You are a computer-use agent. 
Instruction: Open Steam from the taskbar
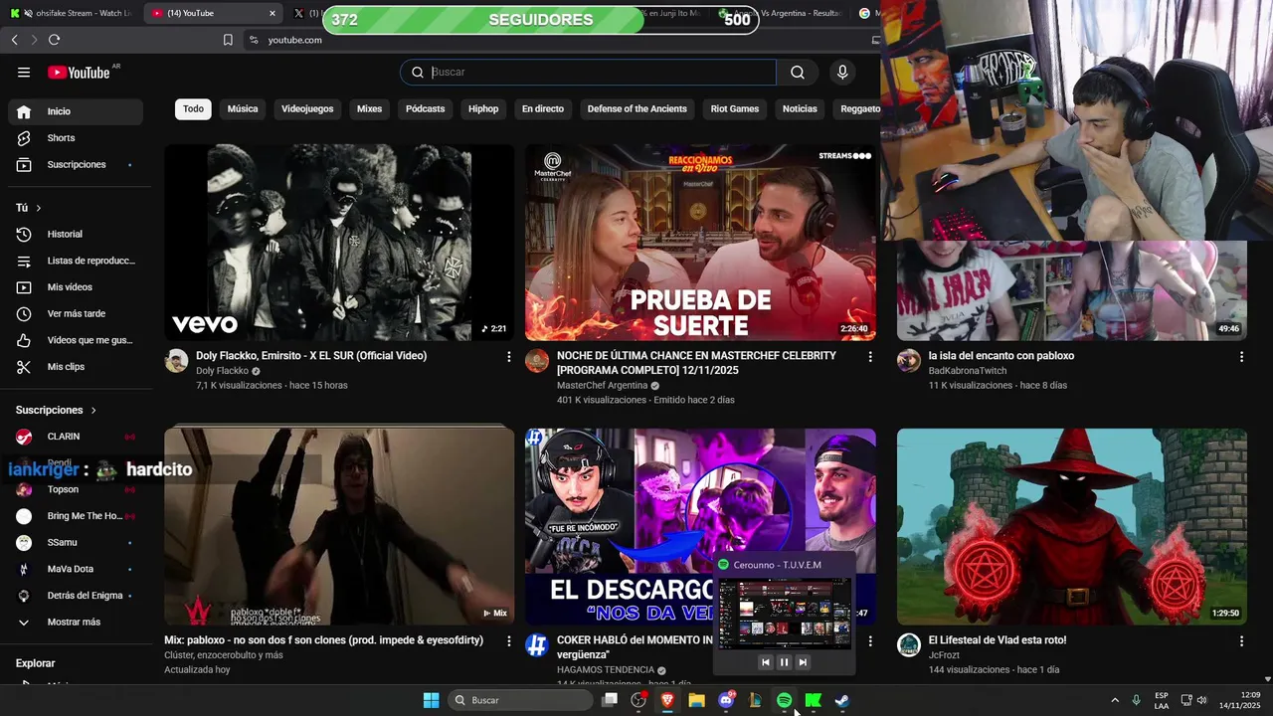[x=841, y=700]
